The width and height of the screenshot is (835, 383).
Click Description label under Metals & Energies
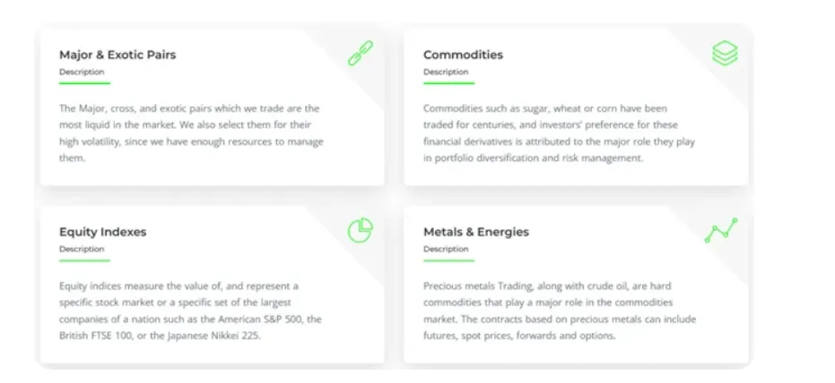coord(446,249)
